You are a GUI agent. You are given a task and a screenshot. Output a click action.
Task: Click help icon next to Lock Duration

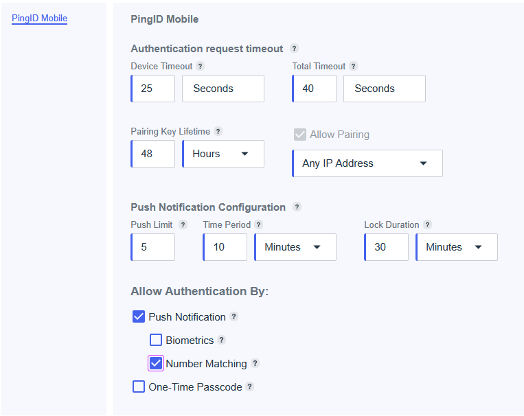tap(427, 225)
